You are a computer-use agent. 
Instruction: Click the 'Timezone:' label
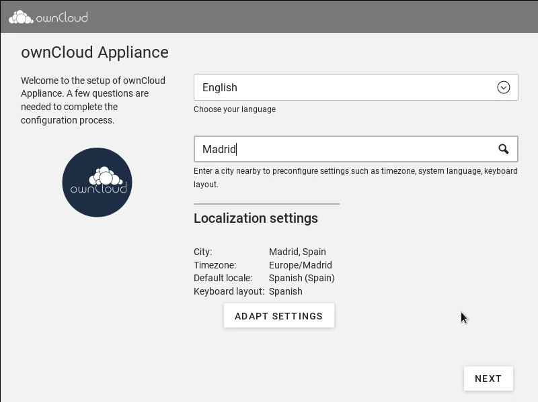point(215,265)
